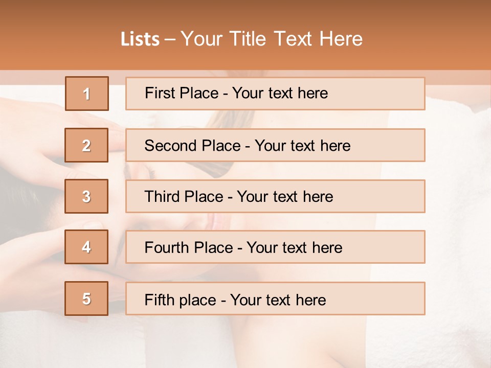Click the empty right end of the First Place bar
The height and width of the screenshot is (368, 491).
[389, 94]
